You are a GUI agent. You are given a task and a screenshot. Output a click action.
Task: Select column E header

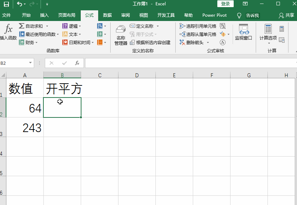(x=174, y=75)
